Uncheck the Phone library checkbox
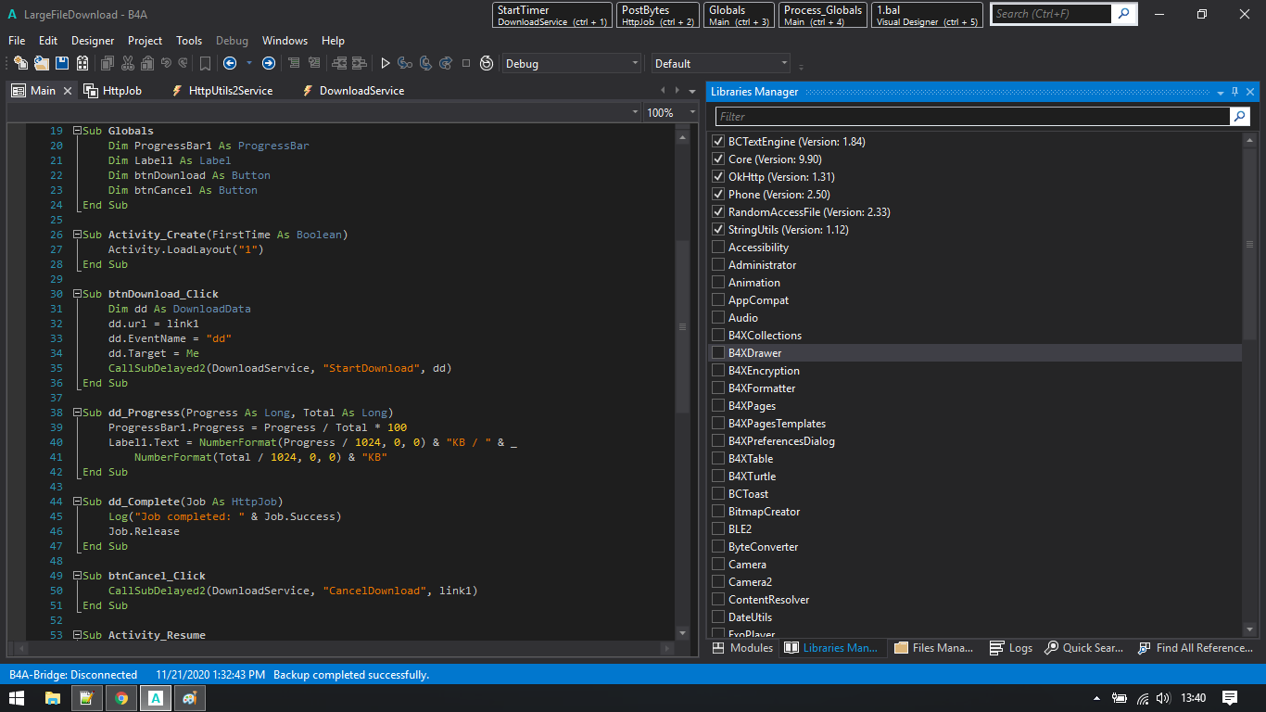The width and height of the screenshot is (1266, 712). click(x=718, y=195)
